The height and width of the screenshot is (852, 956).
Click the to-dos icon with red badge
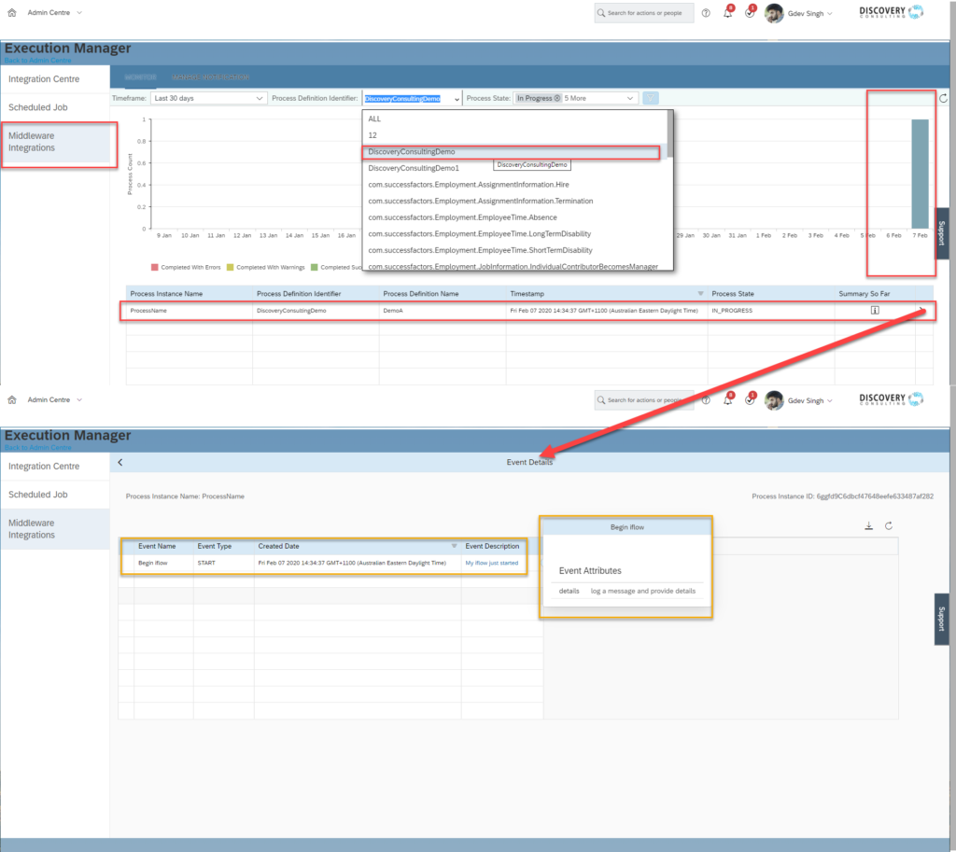pyautogui.click(x=750, y=12)
